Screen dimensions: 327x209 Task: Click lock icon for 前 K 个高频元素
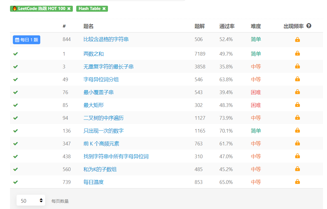click(x=297, y=143)
